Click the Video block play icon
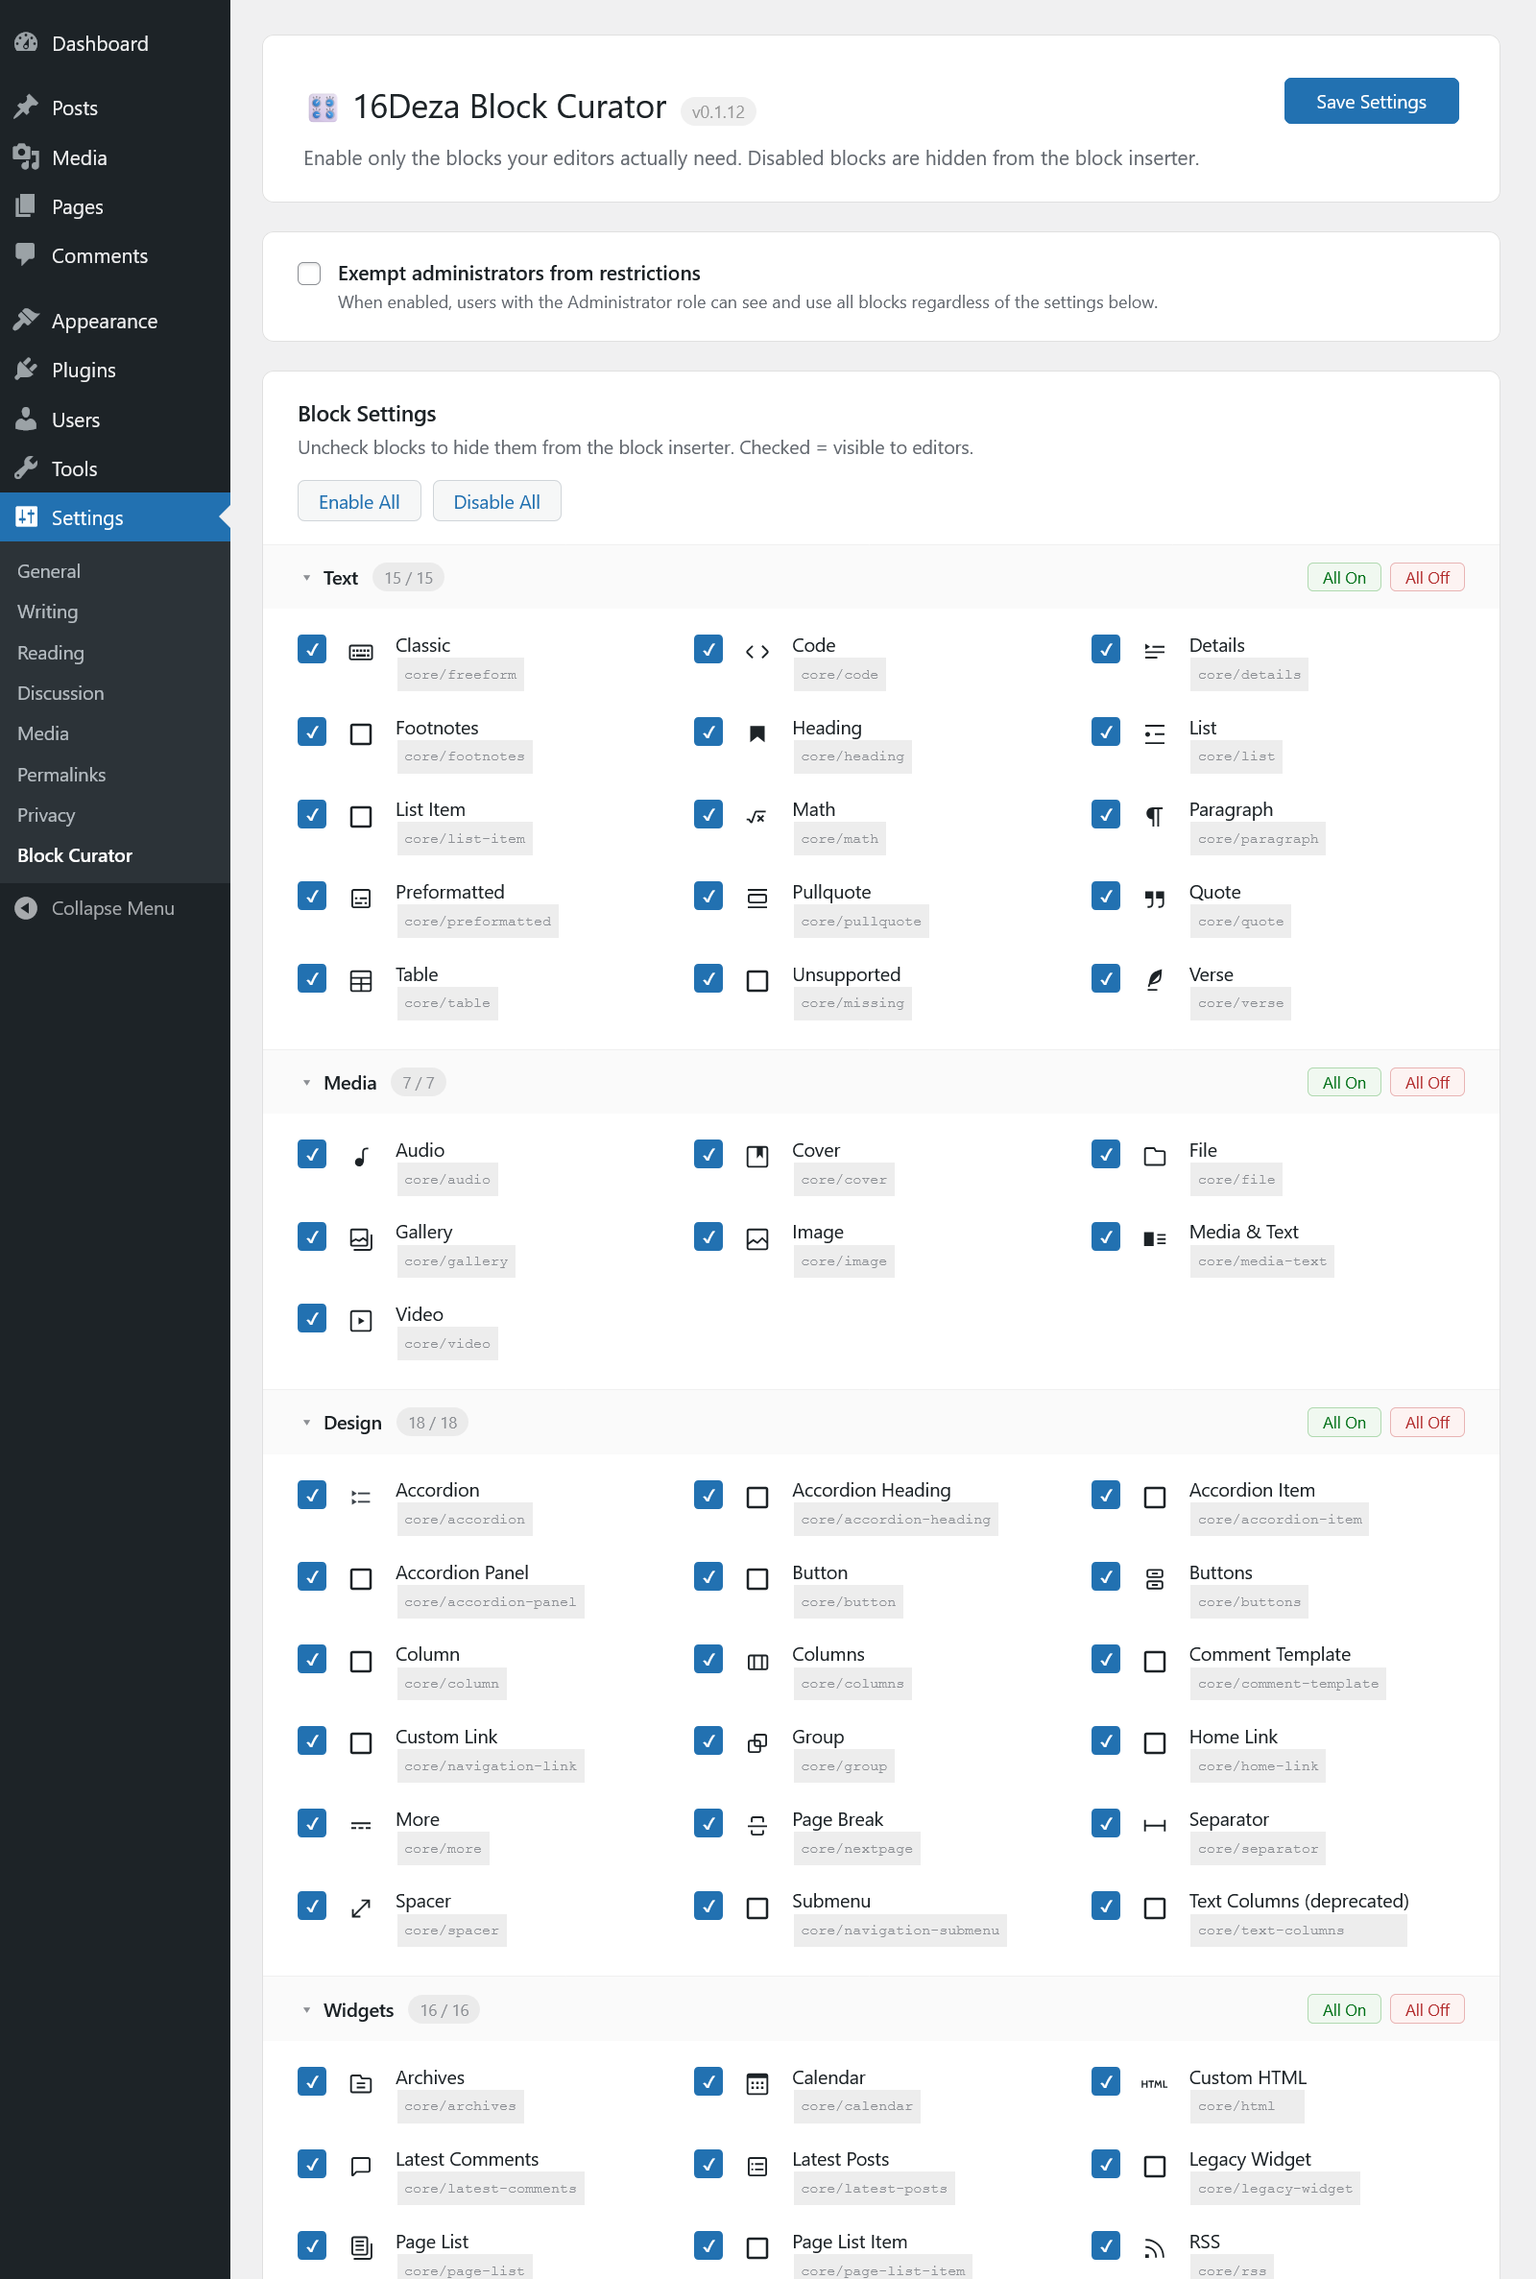Viewport: 1536px width, 2279px height. pyautogui.click(x=361, y=1321)
